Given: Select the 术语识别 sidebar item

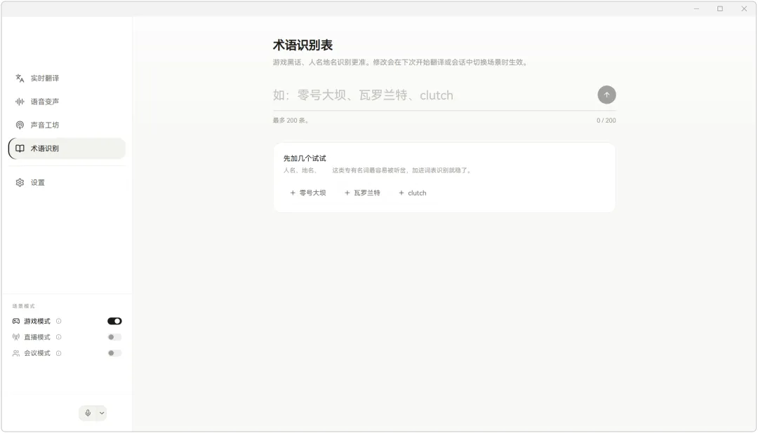Looking at the screenshot, I should click(x=67, y=149).
